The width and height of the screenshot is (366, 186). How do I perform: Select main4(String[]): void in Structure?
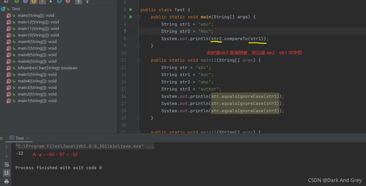pyautogui.click(x=37, y=81)
